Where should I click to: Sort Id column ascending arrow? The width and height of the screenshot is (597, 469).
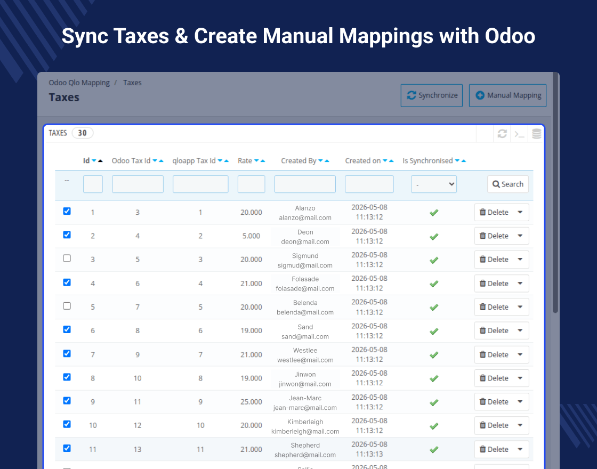tap(101, 160)
